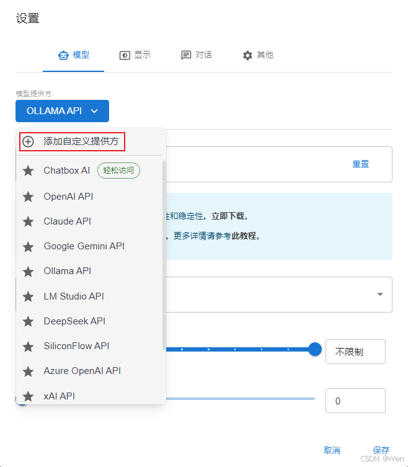The image size is (408, 467).
Task: Click the star icon next to SiliconFlow API
Action: 29,347
